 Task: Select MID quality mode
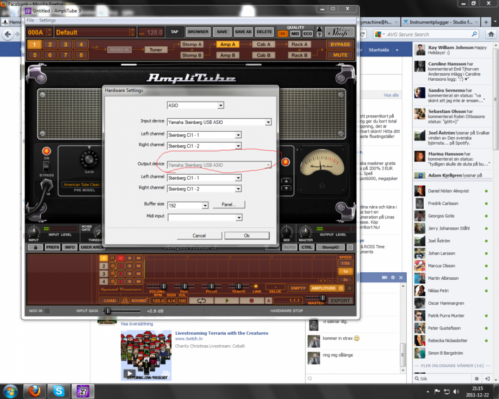pos(295,34)
